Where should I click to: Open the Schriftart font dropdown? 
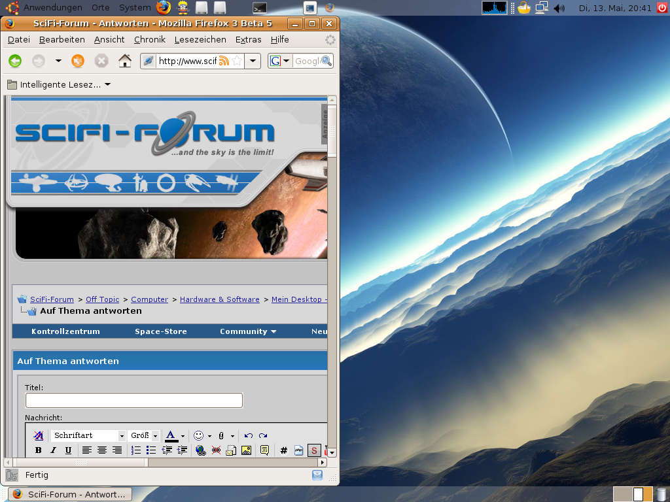[88, 435]
